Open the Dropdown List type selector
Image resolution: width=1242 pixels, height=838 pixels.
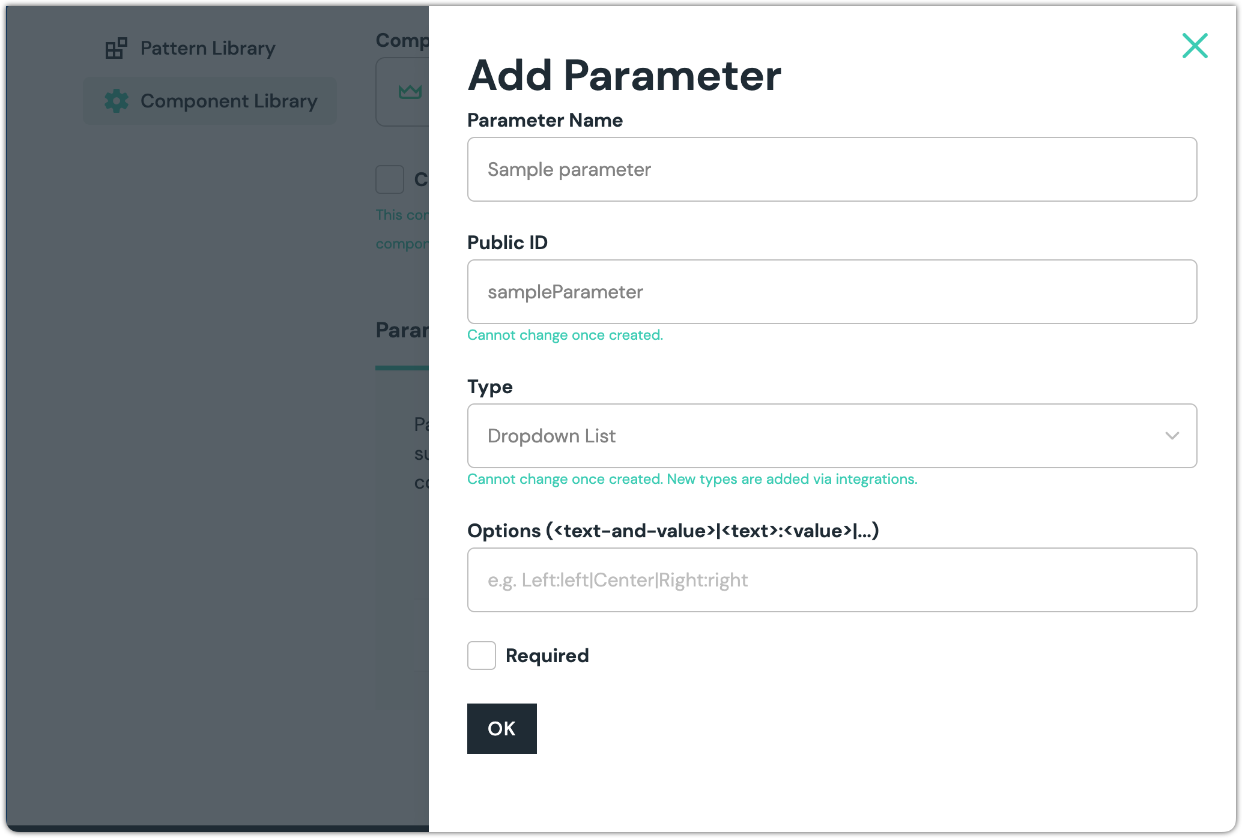coord(831,436)
